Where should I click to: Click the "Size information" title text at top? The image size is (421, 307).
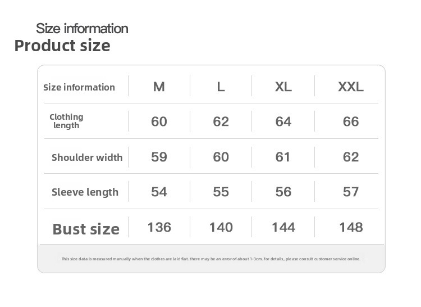tap(82, 28)
